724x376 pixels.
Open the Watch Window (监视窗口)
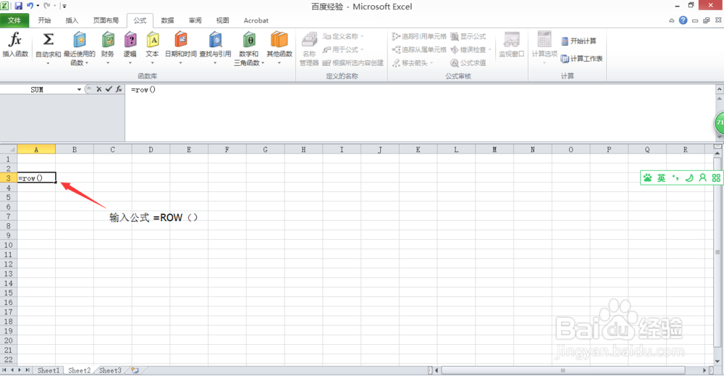[512, 45]
